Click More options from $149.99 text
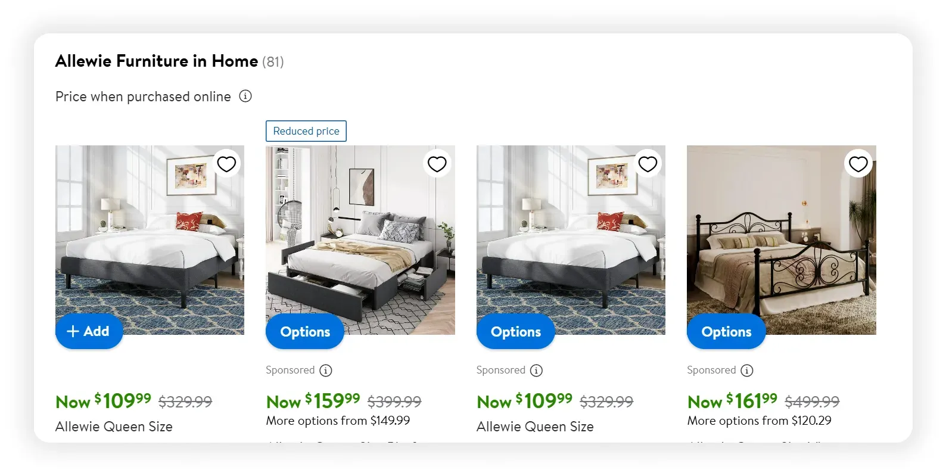Viewport: 946px width, 476px height. [x=338, y=421]
